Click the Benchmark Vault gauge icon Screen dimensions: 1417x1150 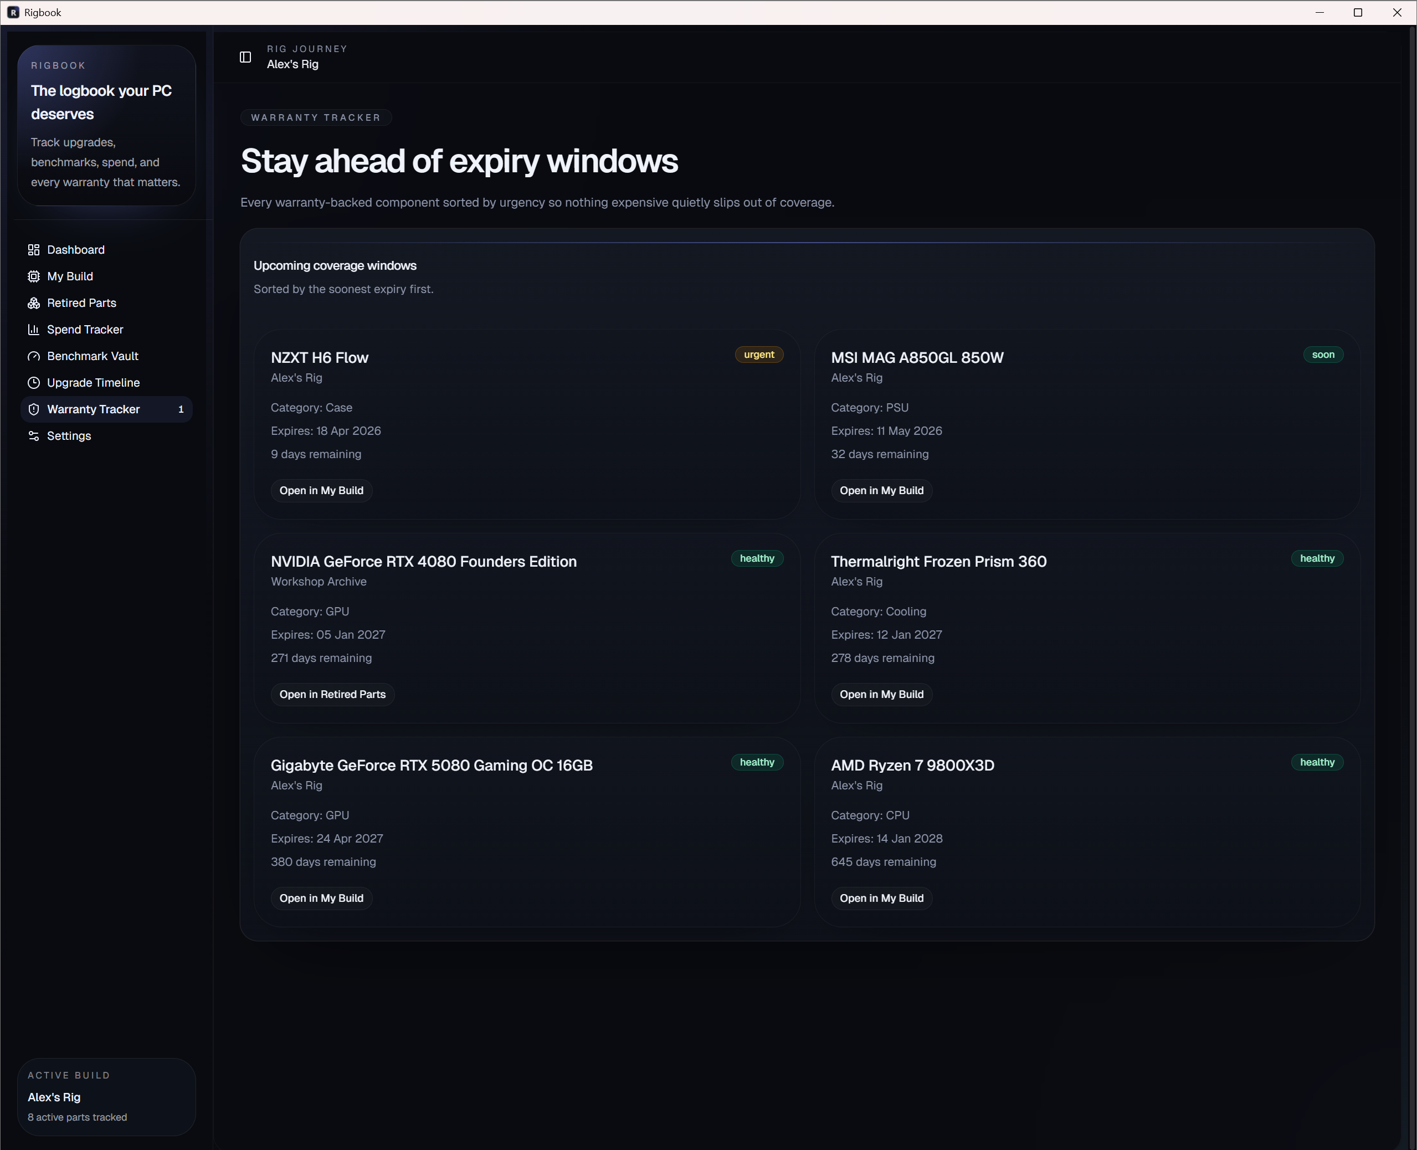tap(34, 356)
